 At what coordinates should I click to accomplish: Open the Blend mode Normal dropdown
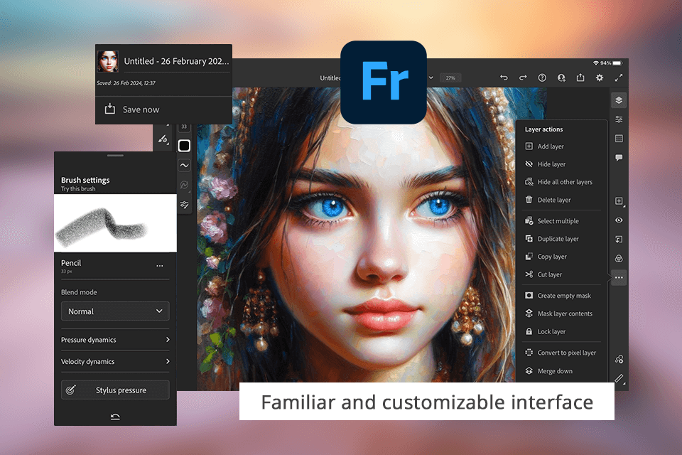115,311
